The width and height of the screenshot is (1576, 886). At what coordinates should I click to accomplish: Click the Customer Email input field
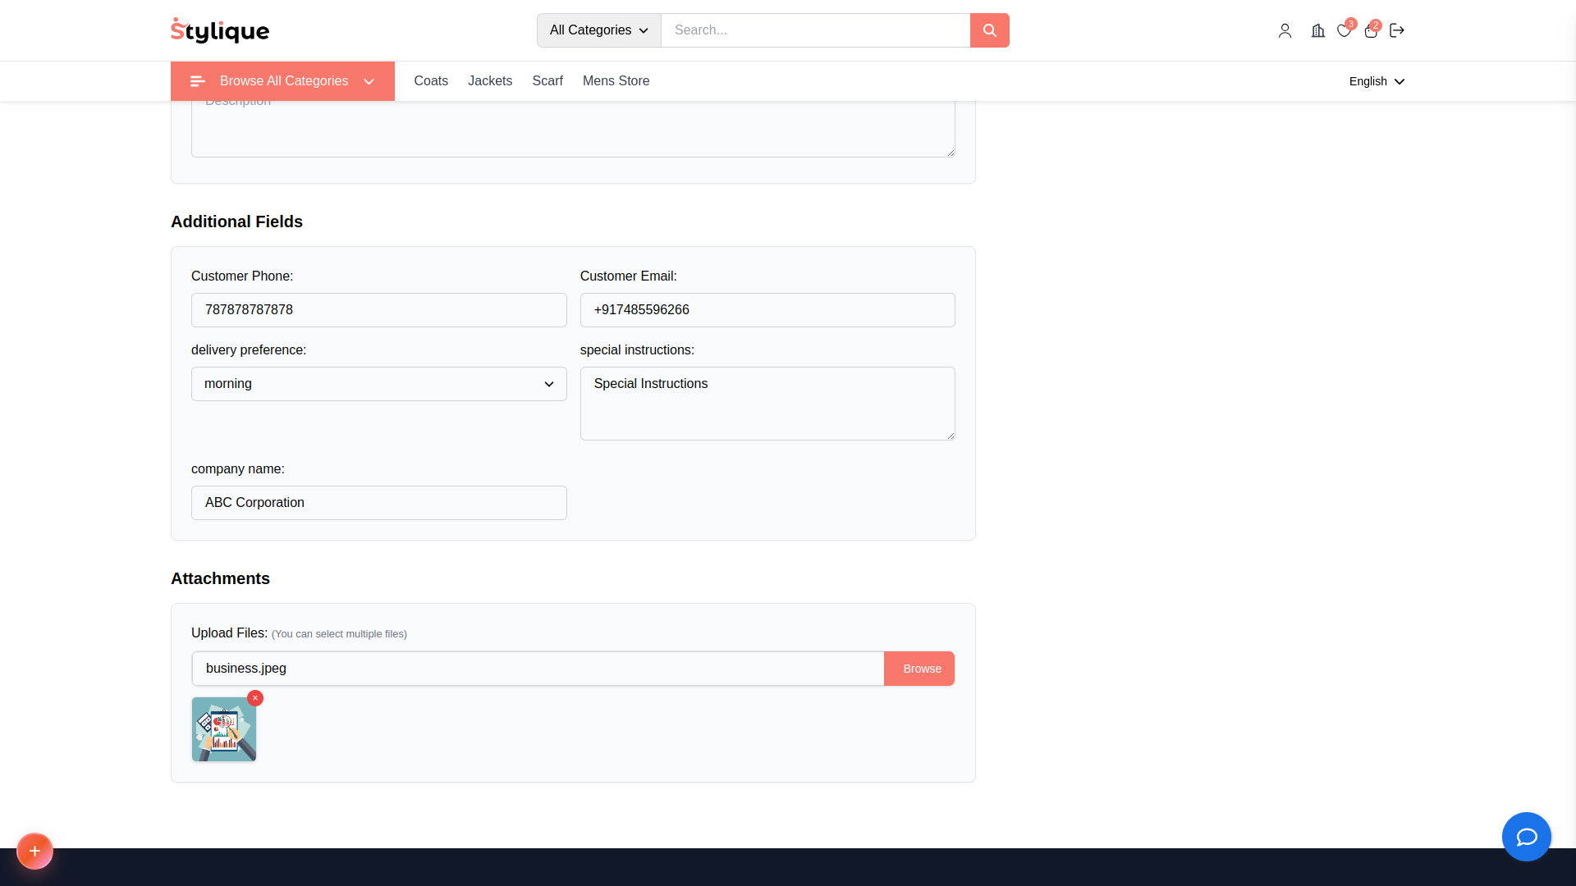767,310
